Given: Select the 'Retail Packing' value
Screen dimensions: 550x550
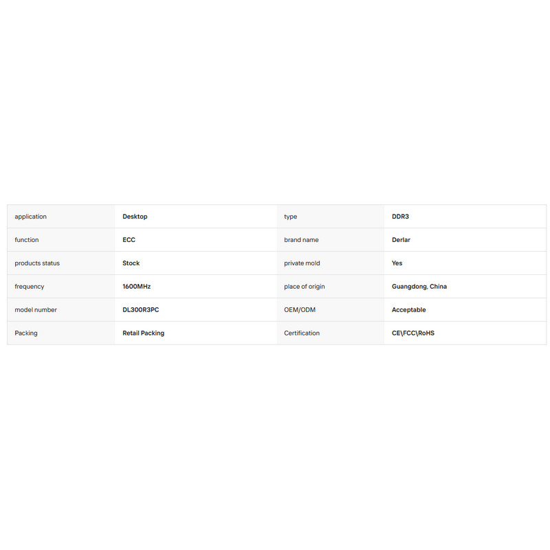Looking at the screenshot, I should [x=143, y=333].
